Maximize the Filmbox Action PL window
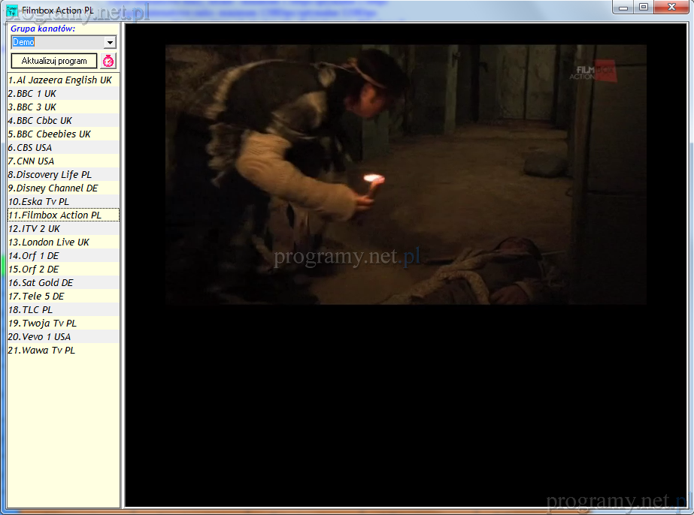694x515 pixels. click(643, 8)
